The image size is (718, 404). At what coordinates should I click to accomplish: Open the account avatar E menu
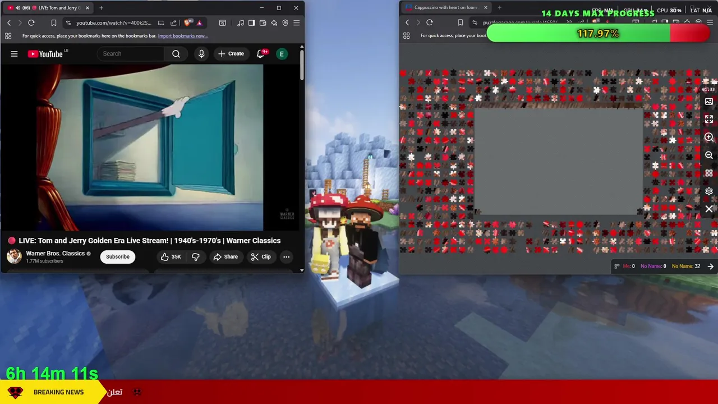click(282, 54)
